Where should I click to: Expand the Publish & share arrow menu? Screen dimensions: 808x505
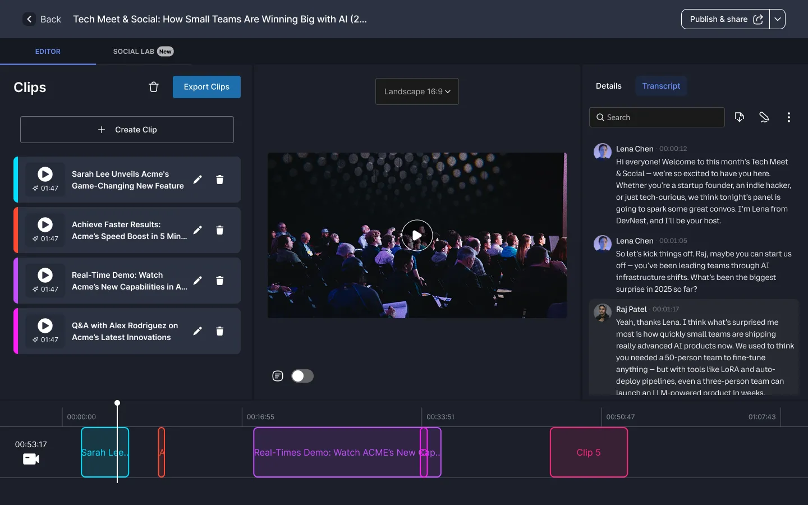click(777, 19)
